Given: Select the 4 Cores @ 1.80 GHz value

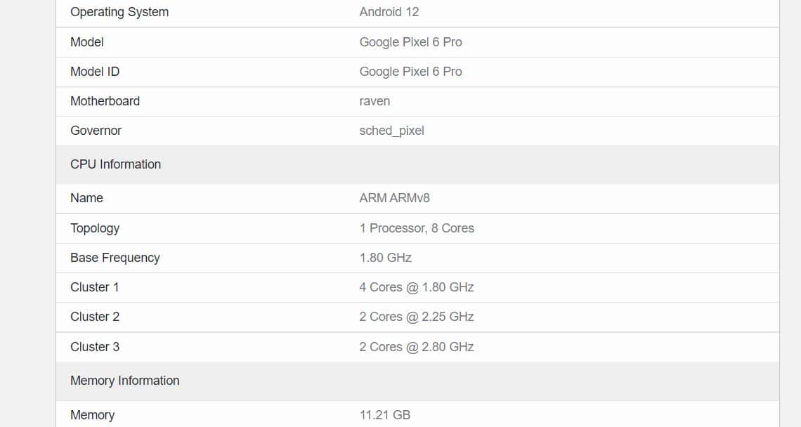Looking at the screenshot, I should [x=417, y=287].
